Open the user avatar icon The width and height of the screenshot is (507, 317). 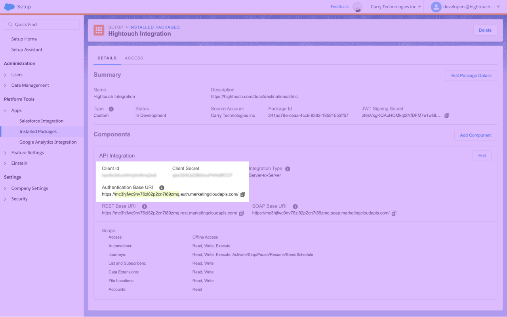click(x=436, y=7)
